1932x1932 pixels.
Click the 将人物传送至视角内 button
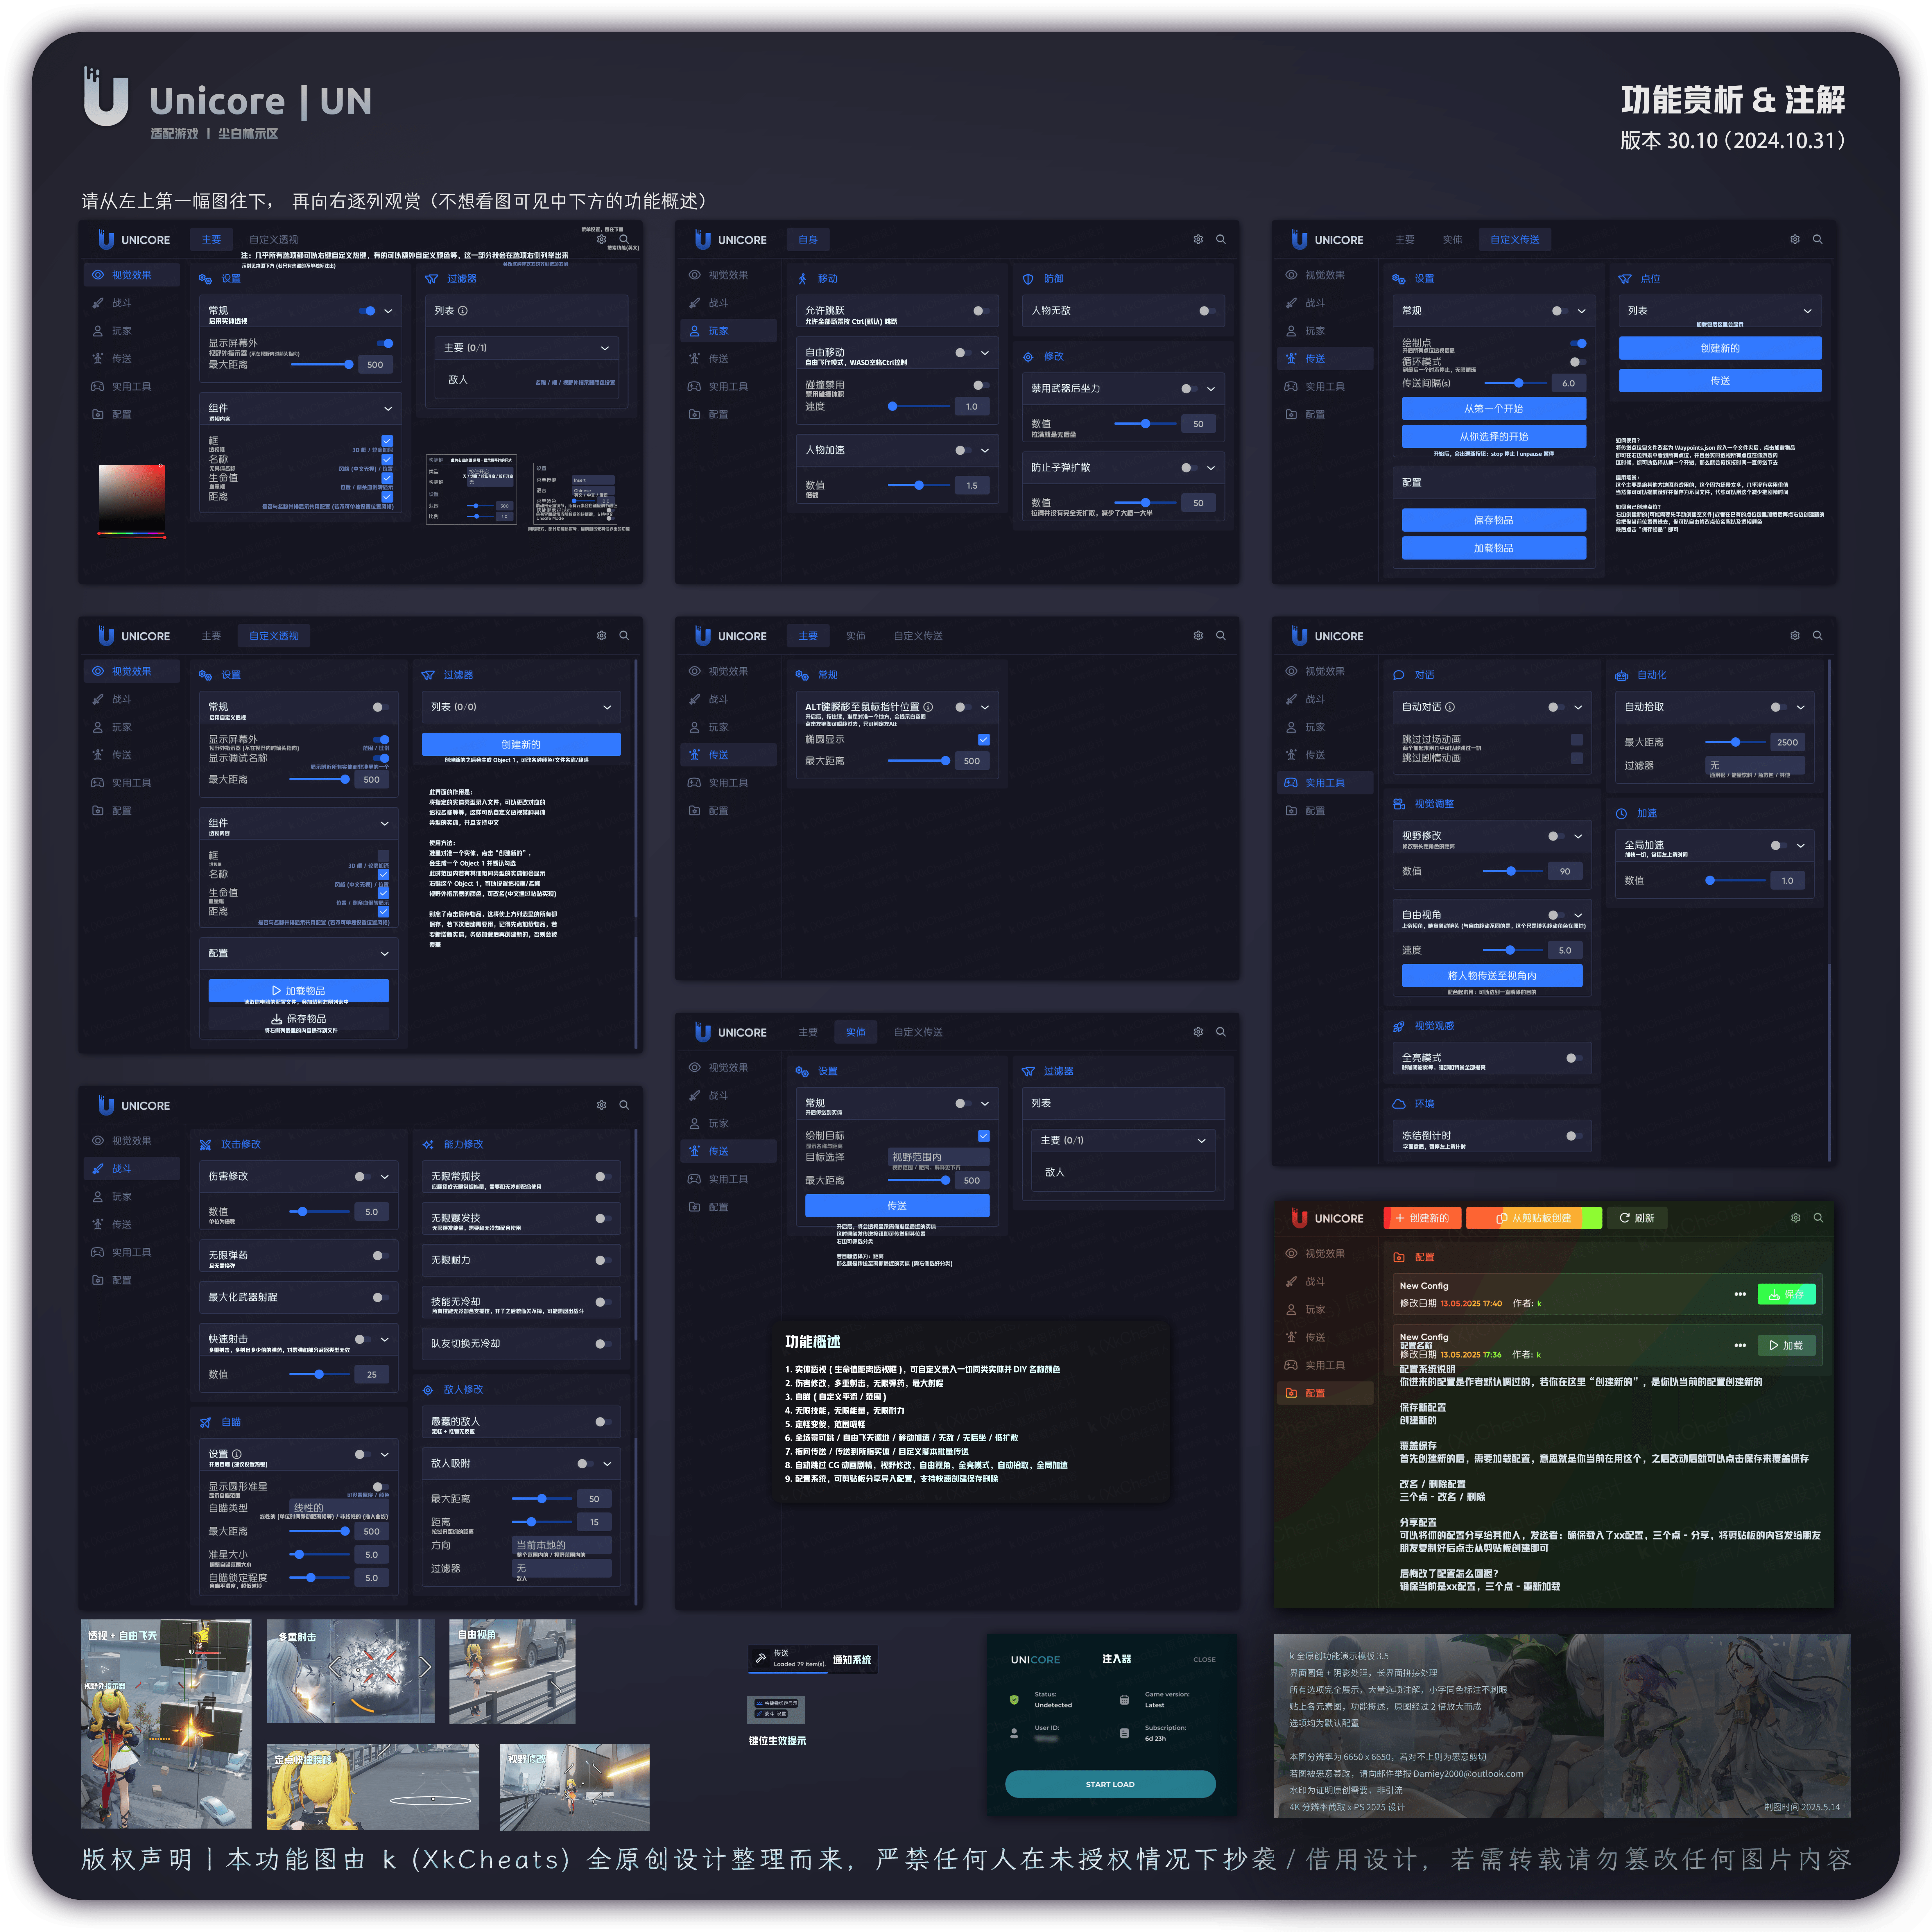(1492, 976)
